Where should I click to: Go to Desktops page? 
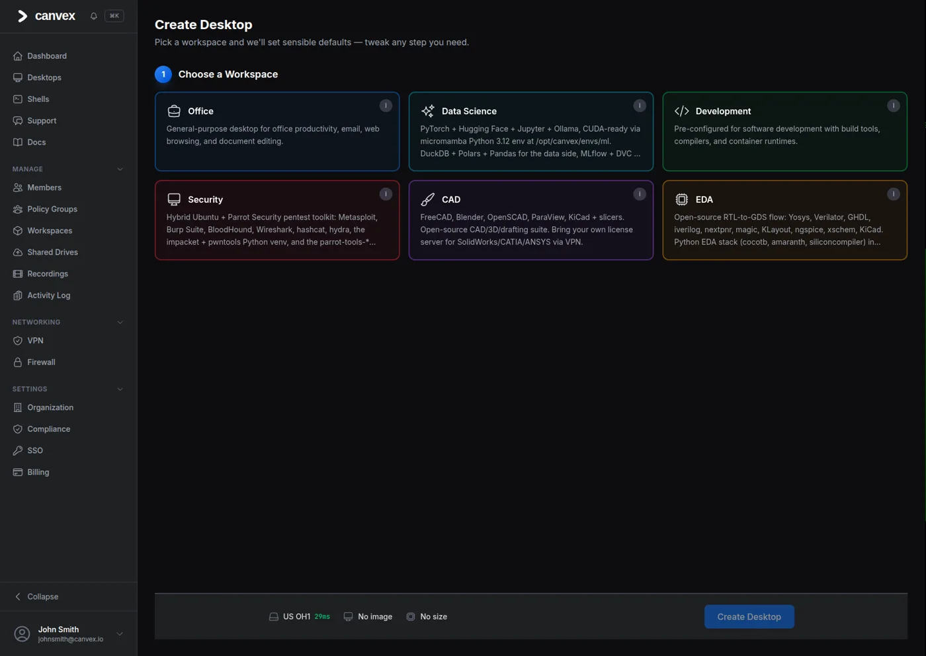pos(69,77)
